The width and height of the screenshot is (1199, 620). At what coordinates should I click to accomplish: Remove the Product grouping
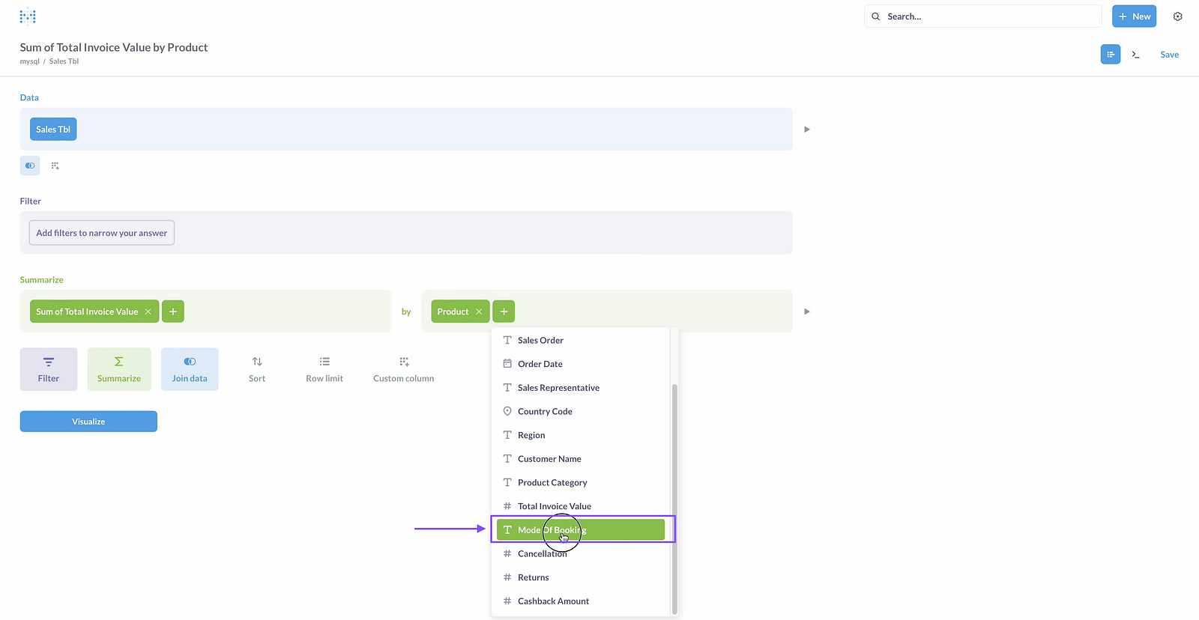click(479, 311)
